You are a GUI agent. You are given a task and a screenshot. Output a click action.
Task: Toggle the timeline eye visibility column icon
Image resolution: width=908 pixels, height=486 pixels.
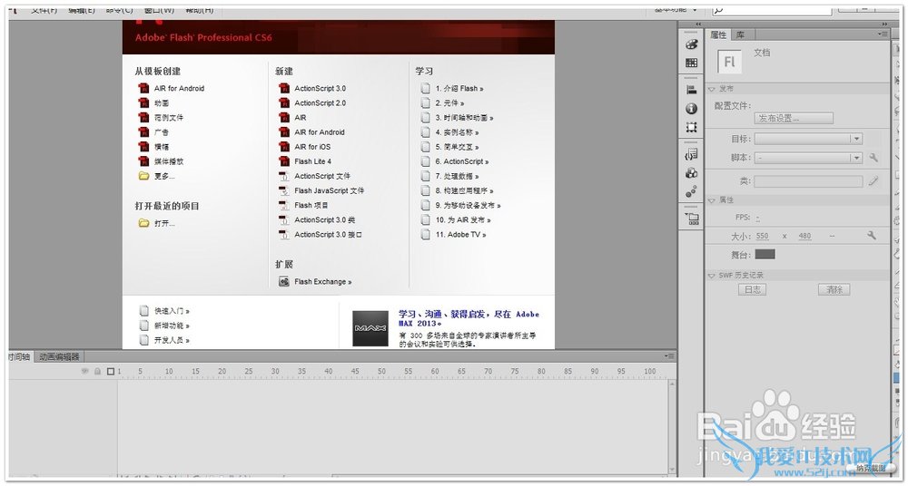click(x=85, y=372)
